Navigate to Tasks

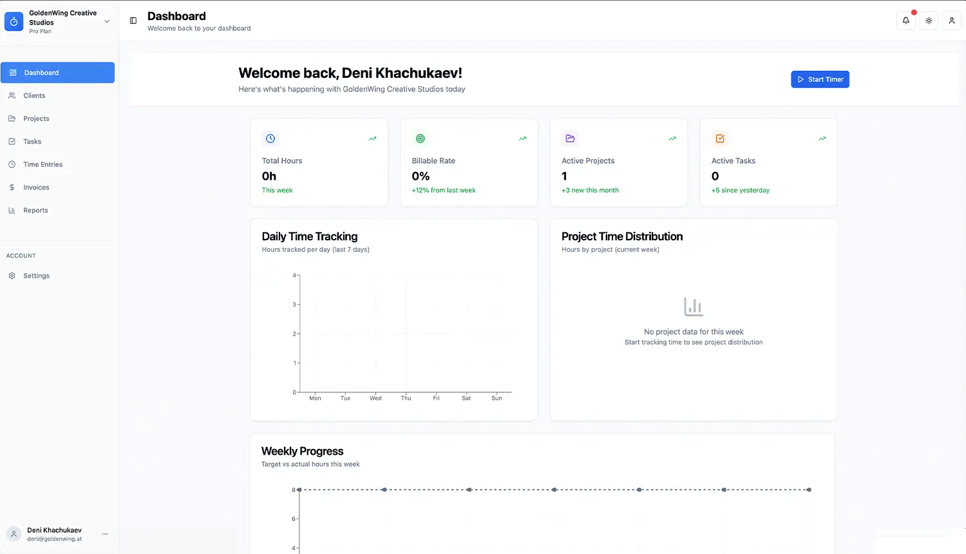[x=32, y=142]
